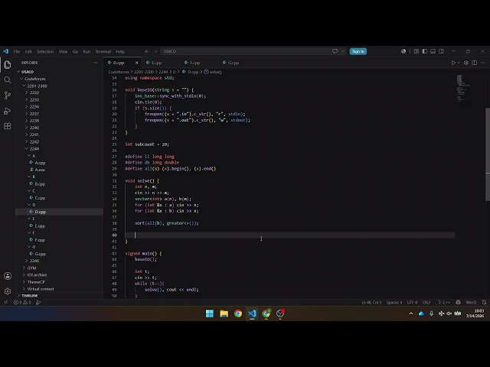
Task: Change line endings via CRLF
Action: click(x=426, y=303)
